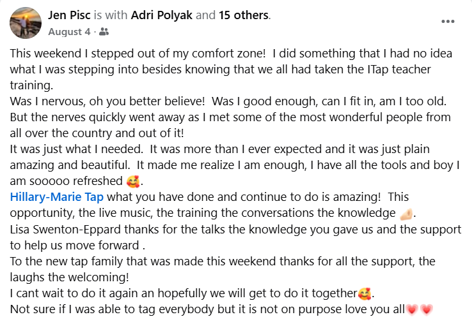This screenshot has height=324, width=472.
Task: Click the first heart emoji ending the post
Action: [x=411, y=310]
